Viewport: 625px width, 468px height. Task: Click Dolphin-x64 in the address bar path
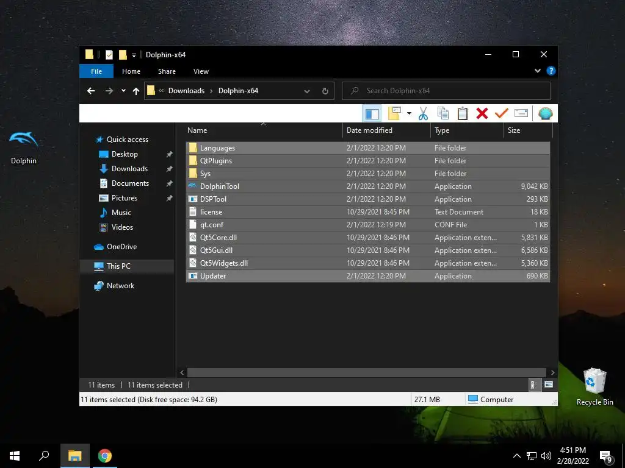click(x=239, y=91)
